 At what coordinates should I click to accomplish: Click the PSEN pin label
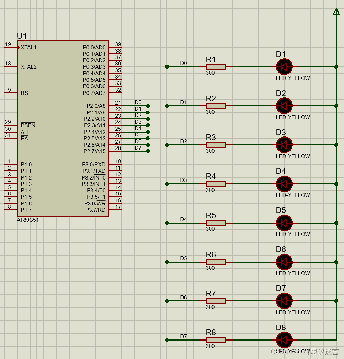pos(28,125)
